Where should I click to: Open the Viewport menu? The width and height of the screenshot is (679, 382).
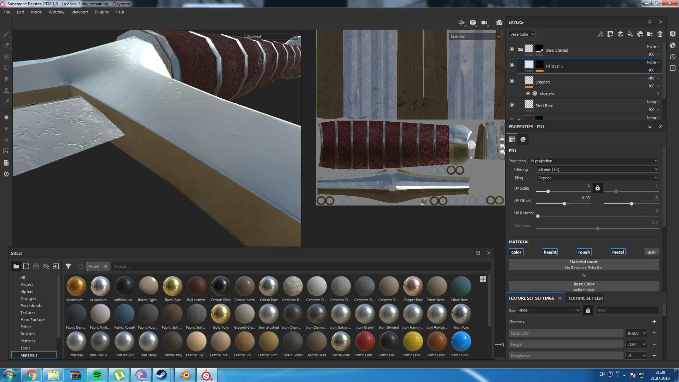80,12
